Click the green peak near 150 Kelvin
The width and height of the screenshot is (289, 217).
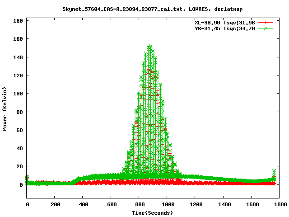pos(149,47)
